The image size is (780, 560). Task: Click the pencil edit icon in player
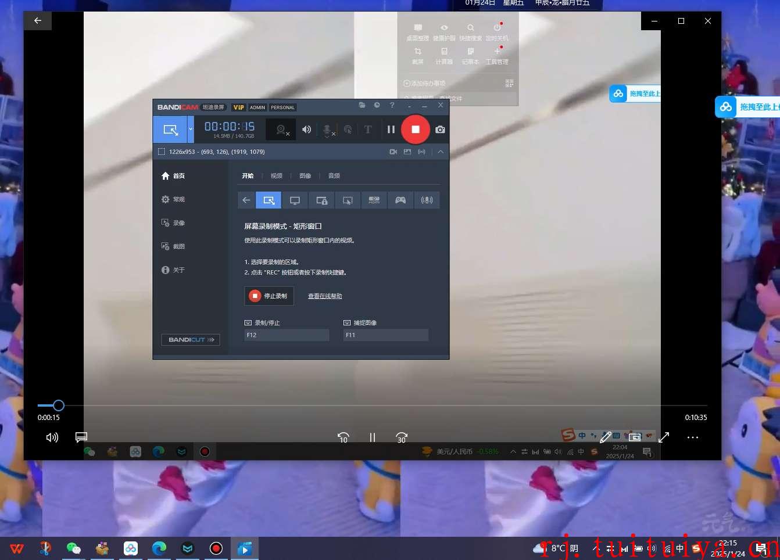point(606,437)
